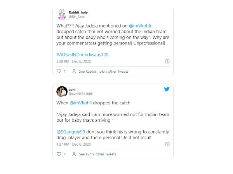This screenshot has height=174, width=233.
Task: Open the @imVkohli mention in avni's tweet
Action: pyautogui.click(x=82, y=103)
